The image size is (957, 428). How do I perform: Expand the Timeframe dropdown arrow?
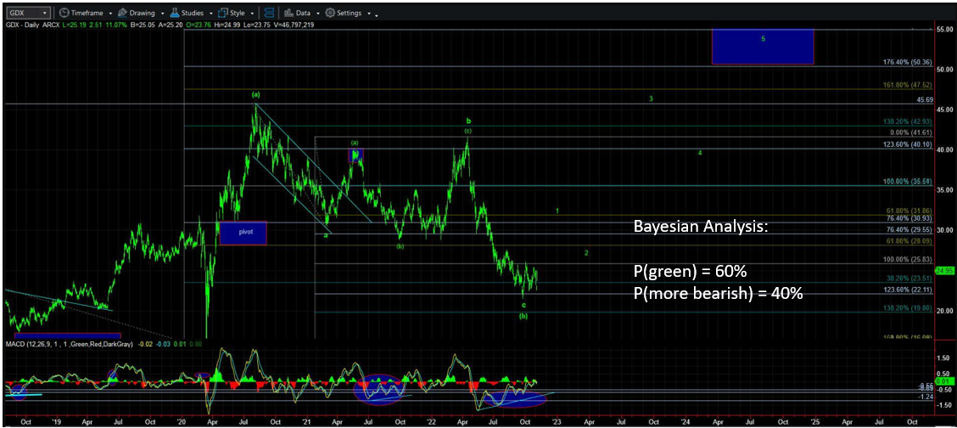(x=109, y=14)
